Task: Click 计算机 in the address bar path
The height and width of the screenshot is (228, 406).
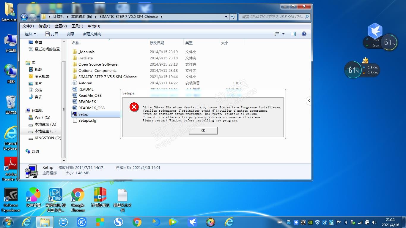Action: tap(59, 17)
